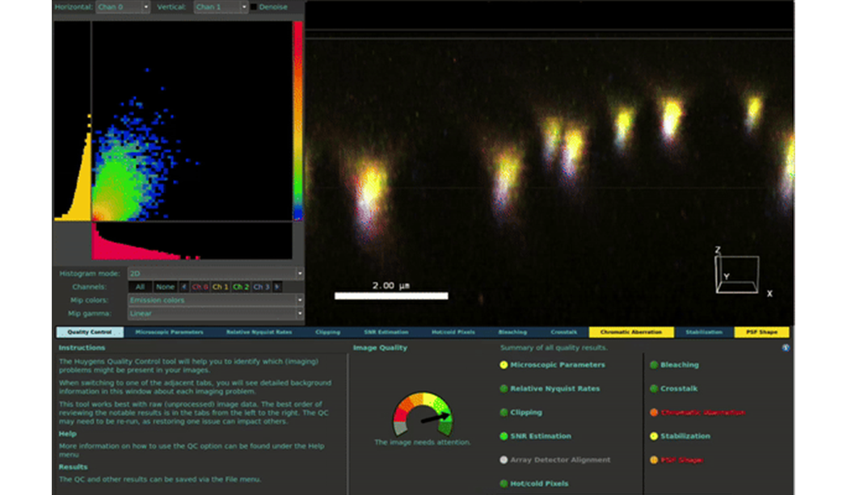847x495 pixels.
Task: Click the right arrow after Ch 3
Action: tap(277, 287)
